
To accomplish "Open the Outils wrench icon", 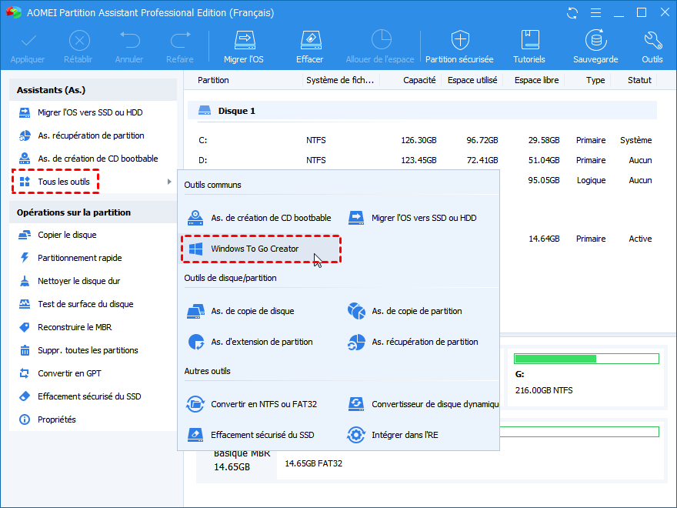I will [x=652, y=40].
